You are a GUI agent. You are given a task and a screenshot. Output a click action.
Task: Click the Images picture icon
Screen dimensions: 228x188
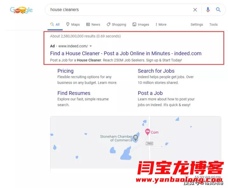coord(135,24)
